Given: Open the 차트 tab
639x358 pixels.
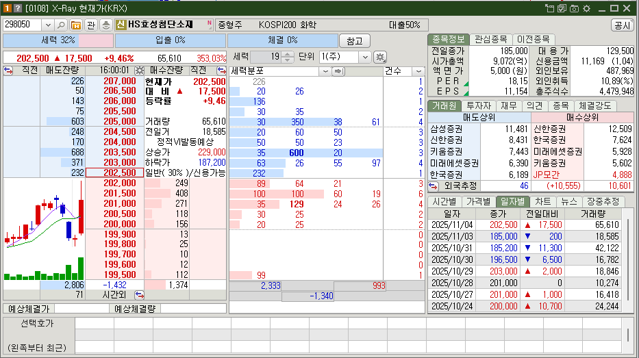Looking at the screenshot, I should tap(543, 201).
